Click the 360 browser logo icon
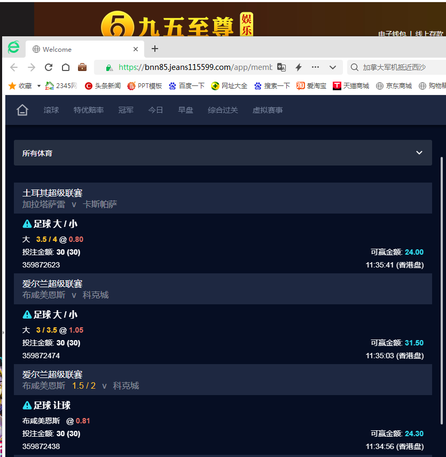The width and height of the screenshot is (446, 457). (14, 47)
